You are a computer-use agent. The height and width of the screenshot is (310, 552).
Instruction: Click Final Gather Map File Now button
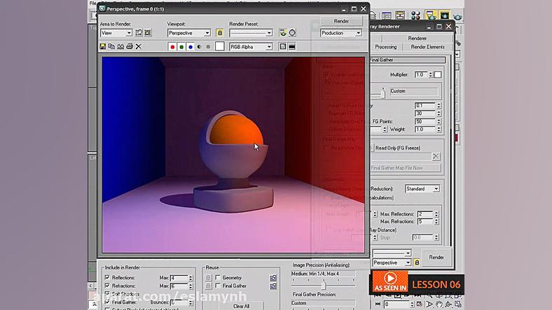coord(405,168)
